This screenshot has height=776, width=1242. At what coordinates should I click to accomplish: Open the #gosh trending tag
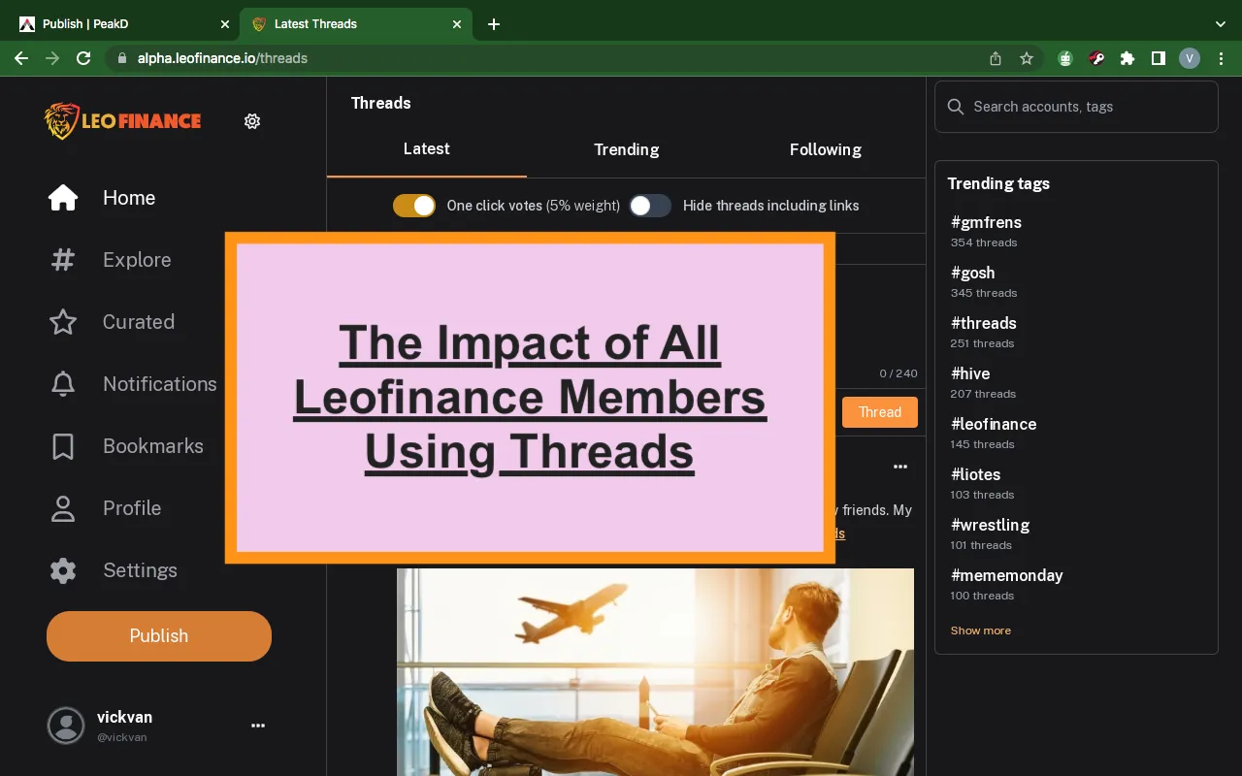coord(973,273)
